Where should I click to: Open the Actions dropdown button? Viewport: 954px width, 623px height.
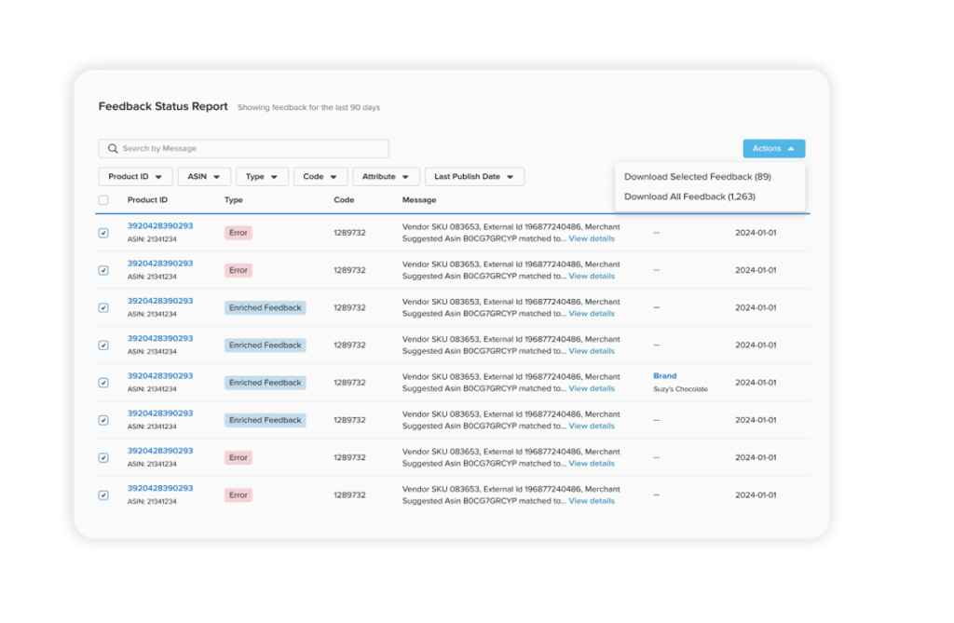coord(773,149)
